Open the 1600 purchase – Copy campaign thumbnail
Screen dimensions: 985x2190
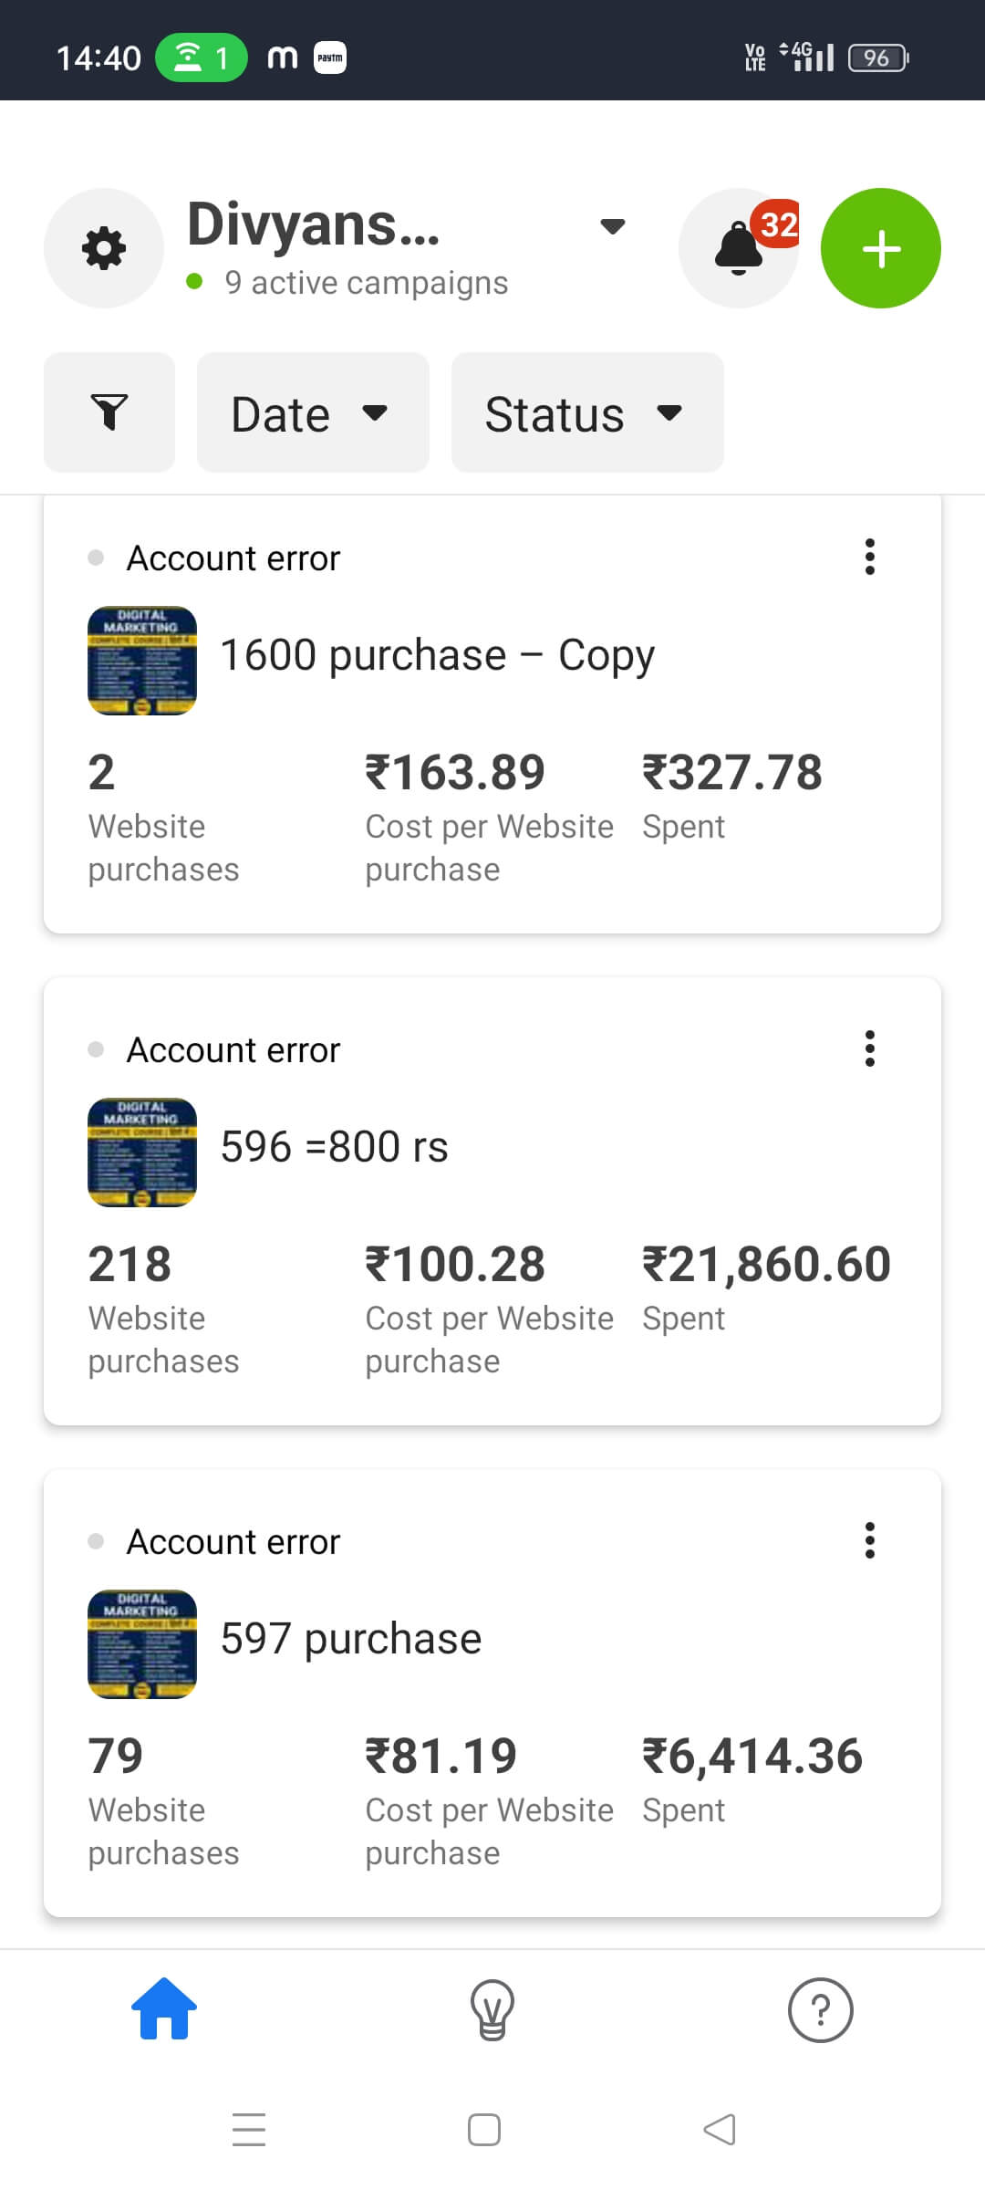[142, 661]
